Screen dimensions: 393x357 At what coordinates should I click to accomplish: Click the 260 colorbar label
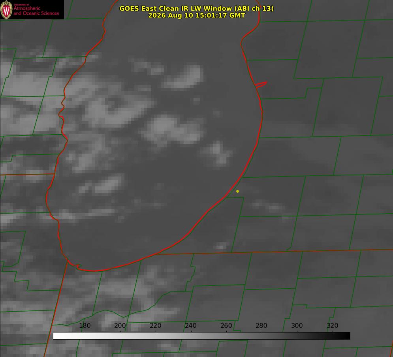coord(226,325)
